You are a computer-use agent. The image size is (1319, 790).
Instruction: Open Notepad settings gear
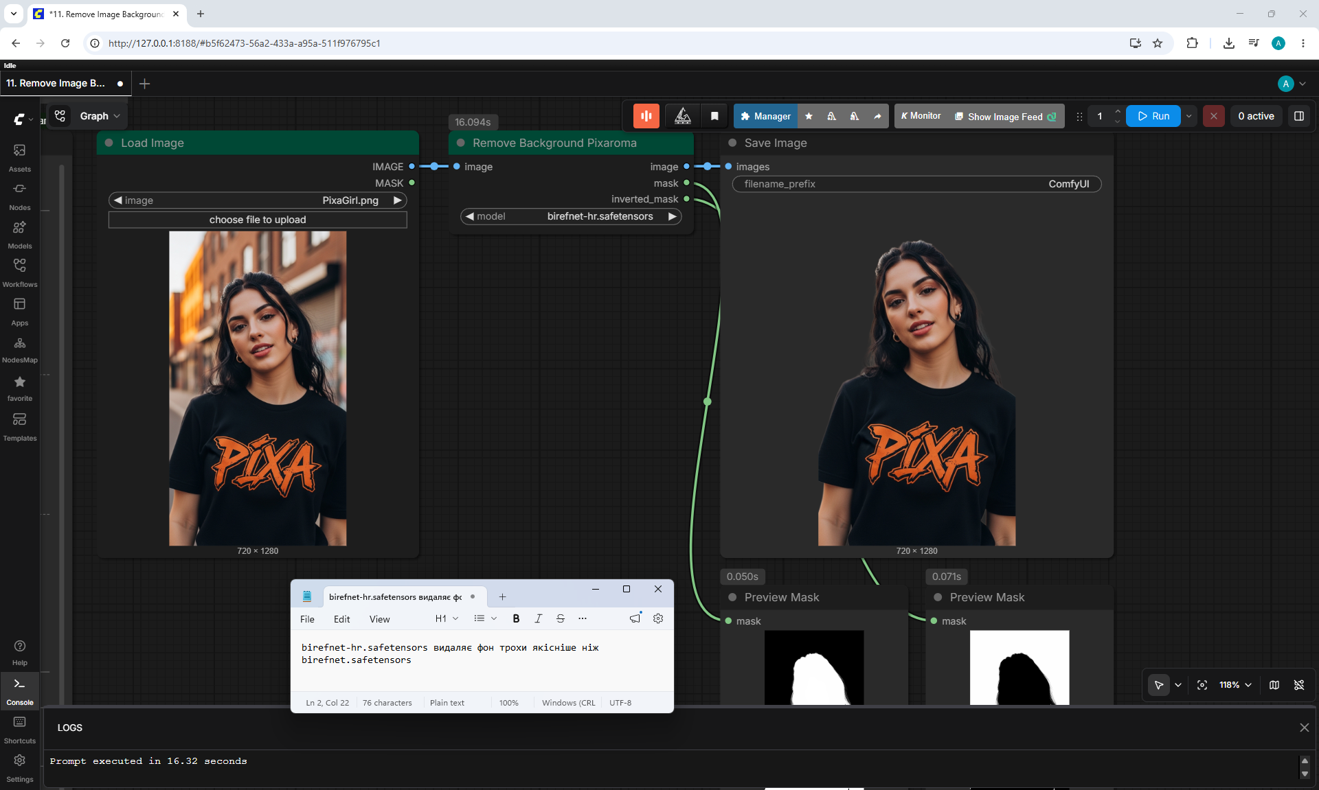[658, 618]
